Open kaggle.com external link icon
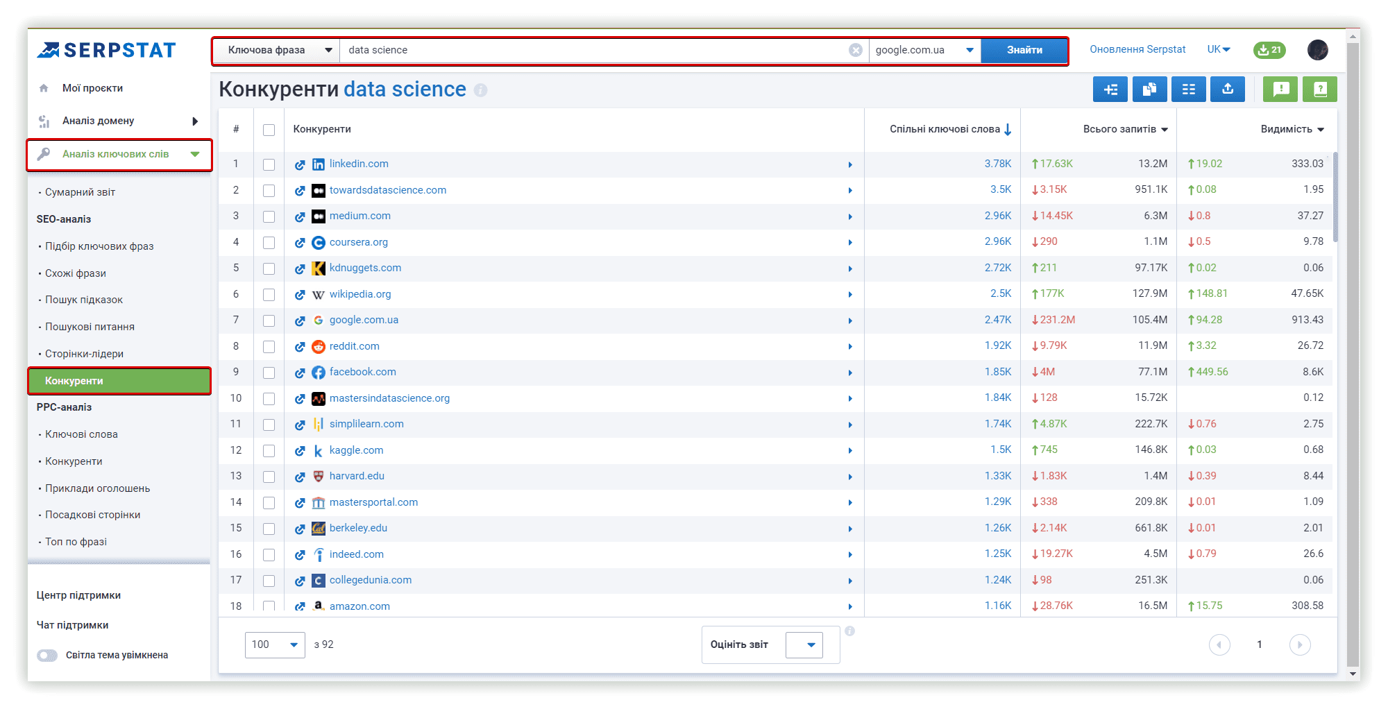This screenshot has height=709, width=1388. tap(300, 451)
